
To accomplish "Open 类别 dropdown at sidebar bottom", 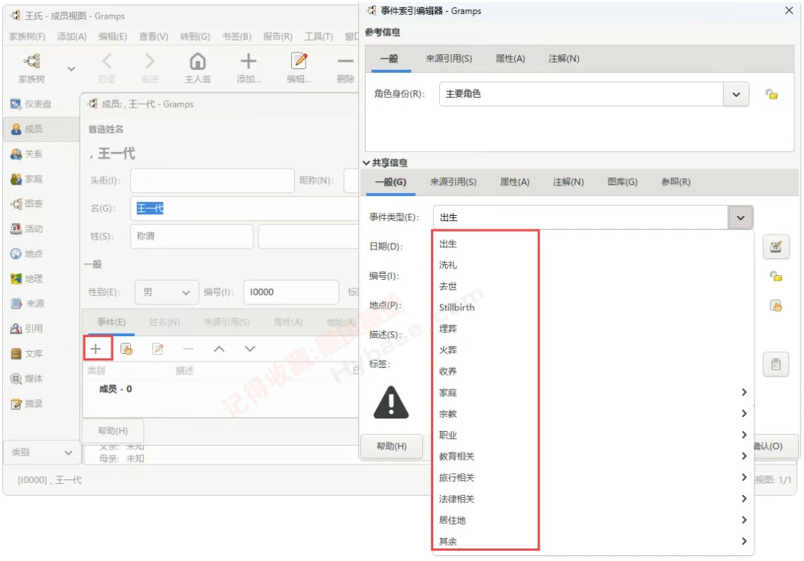I will [41, 453].
